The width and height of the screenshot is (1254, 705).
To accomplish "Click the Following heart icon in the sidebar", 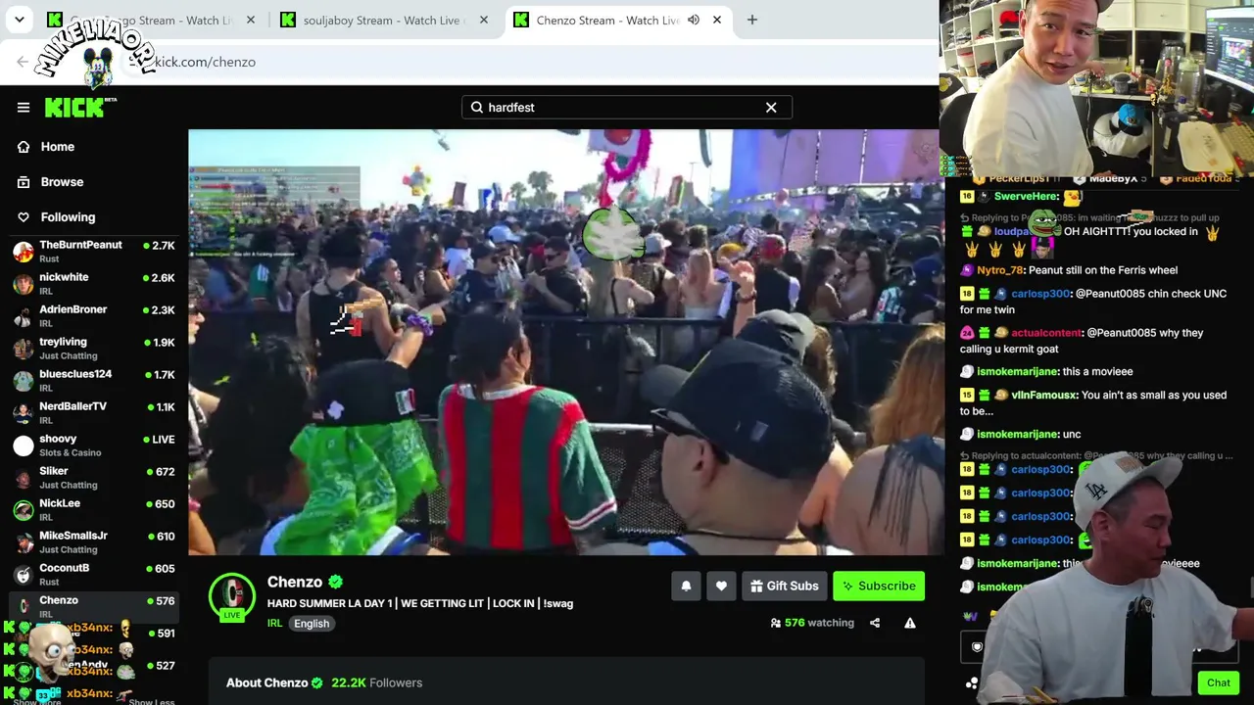I will coord(24,217).
